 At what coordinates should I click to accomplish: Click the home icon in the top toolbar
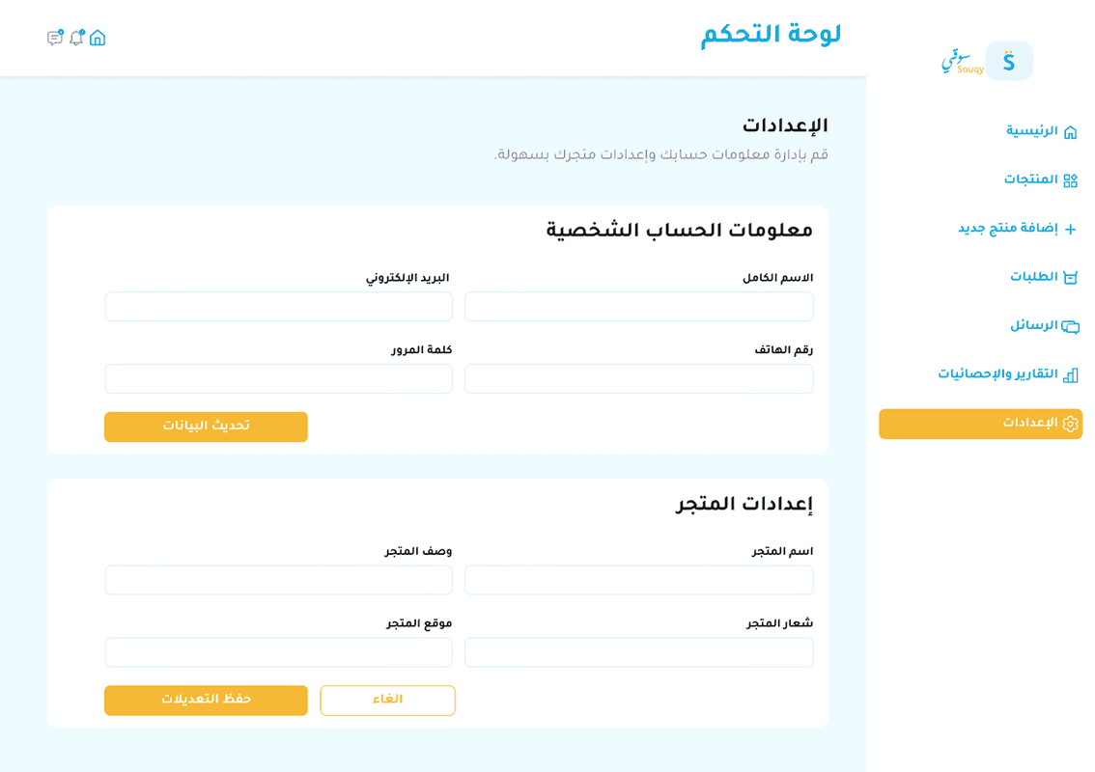(98, 38)
